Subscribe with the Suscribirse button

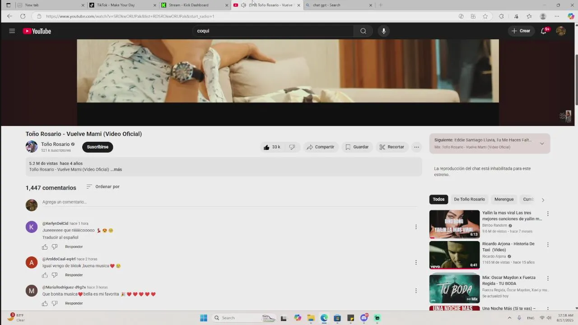coord(98,147)
